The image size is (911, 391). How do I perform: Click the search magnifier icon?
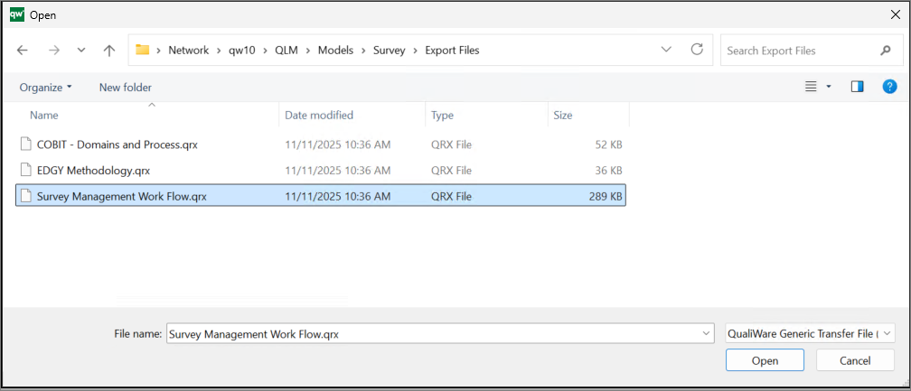885,51
